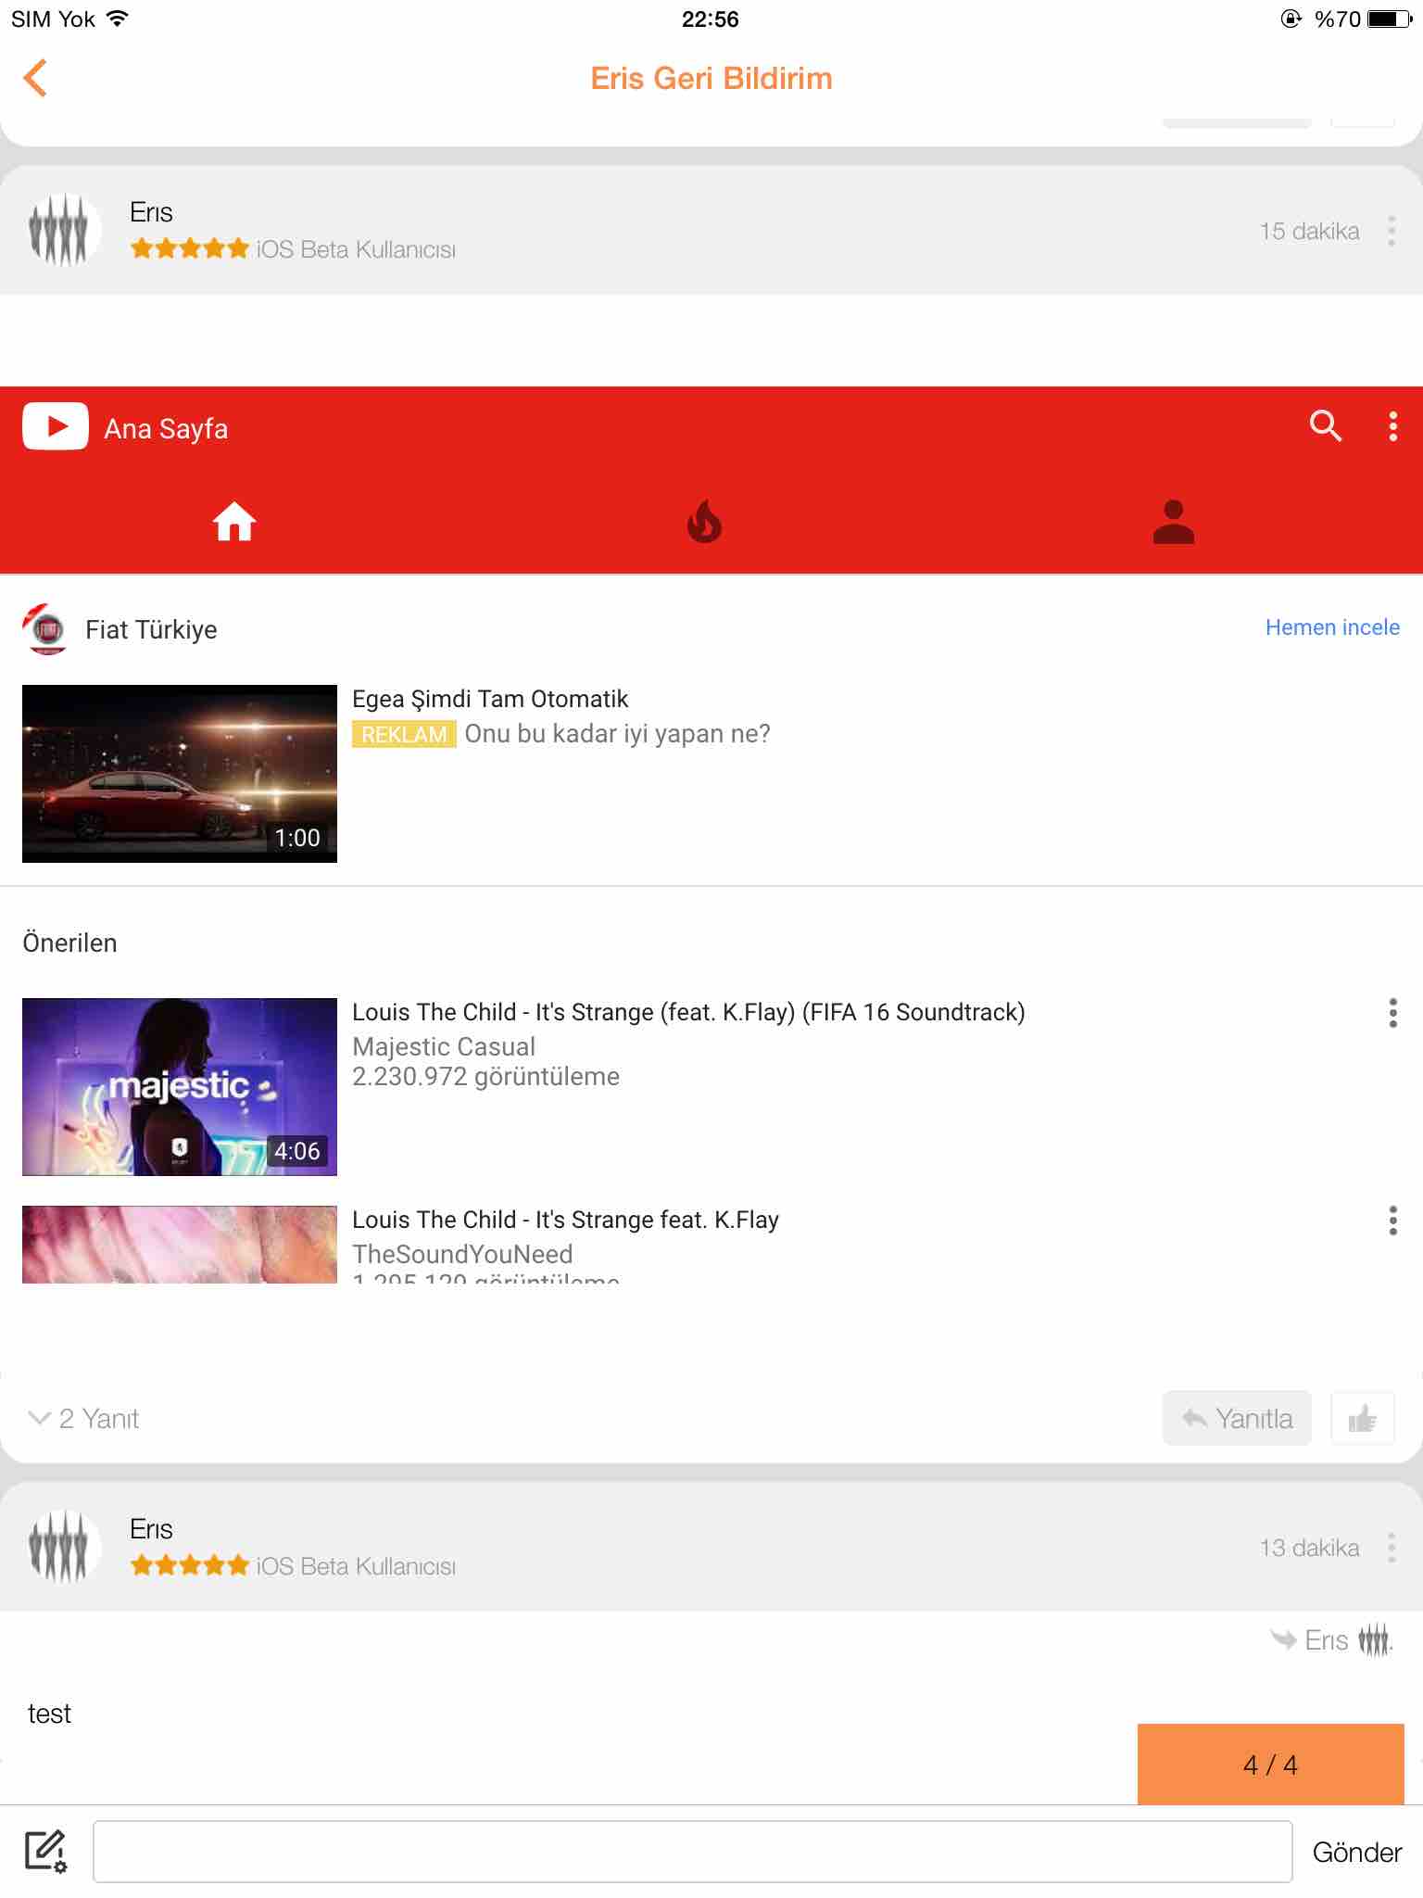Open FIFA 16 Soundtrack video title

(x=688, y=1012)
